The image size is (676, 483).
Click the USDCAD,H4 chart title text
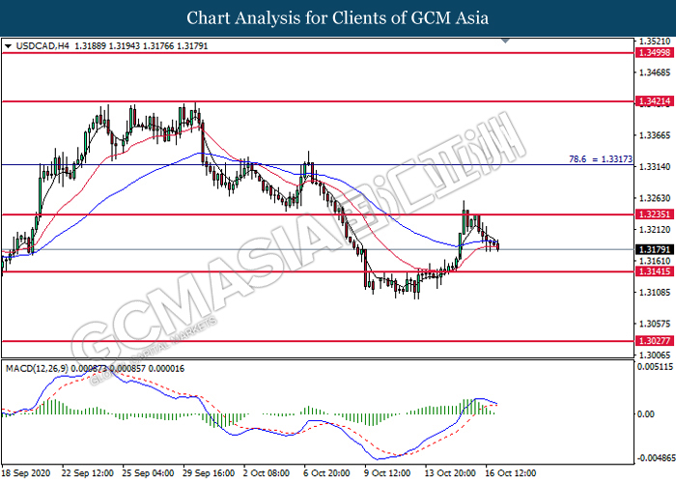point(42,45)
